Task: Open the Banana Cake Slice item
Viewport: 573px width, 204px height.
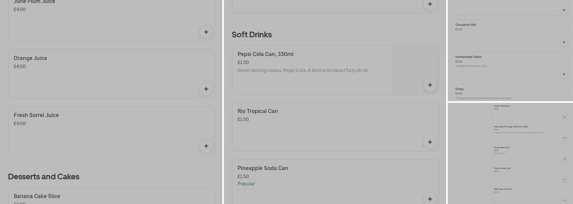Action: pos(37,196)
